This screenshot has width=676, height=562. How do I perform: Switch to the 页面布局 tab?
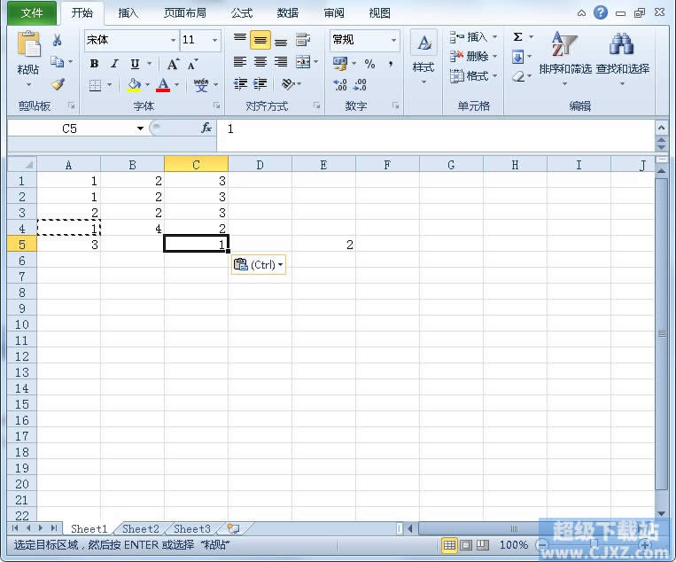pos(185,13)
